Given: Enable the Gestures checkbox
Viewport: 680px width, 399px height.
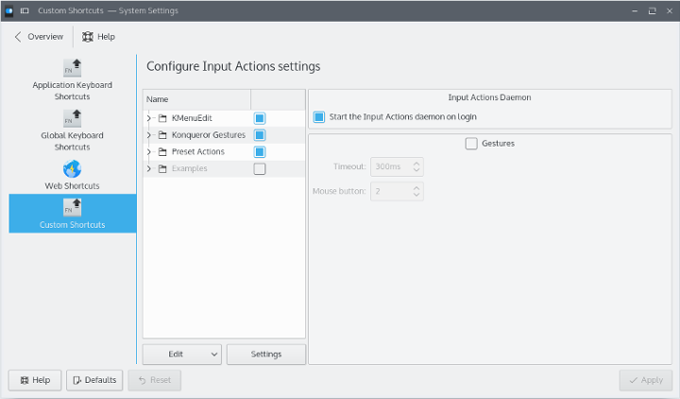Looking at the screenshot, I should [471, 144].
